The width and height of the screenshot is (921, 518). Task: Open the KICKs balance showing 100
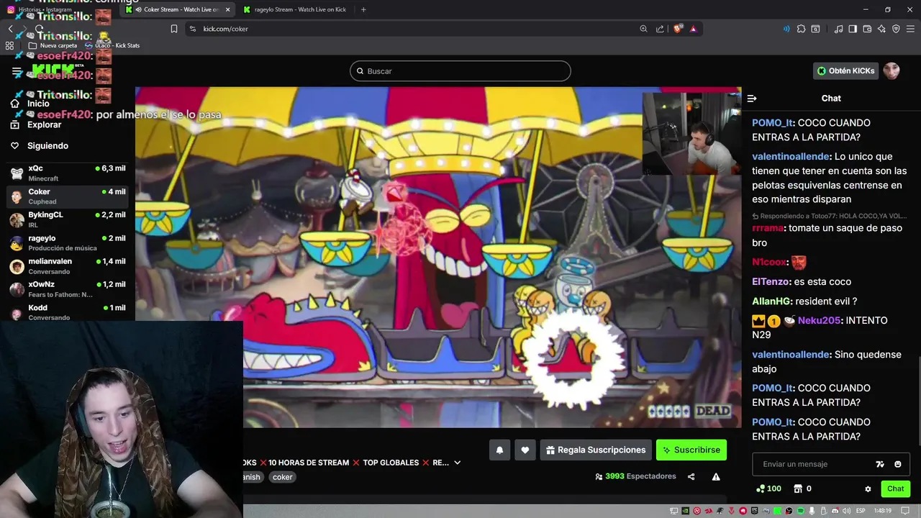[768, 489]
